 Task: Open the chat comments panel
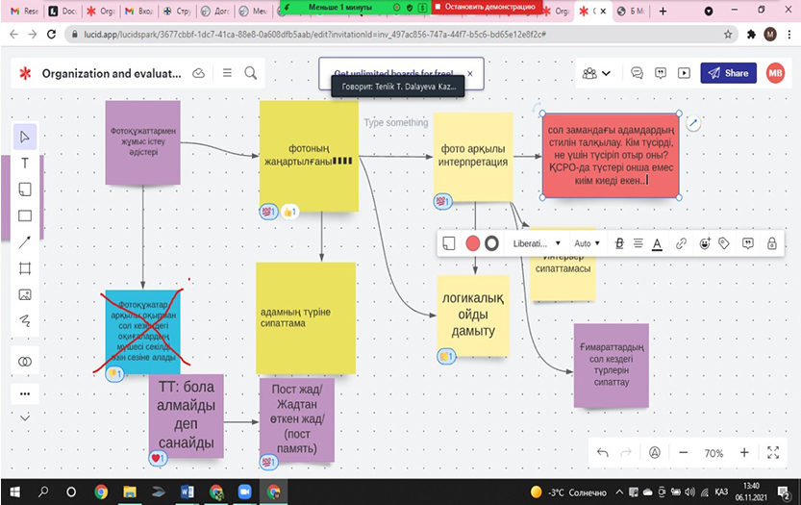[637, 73]
